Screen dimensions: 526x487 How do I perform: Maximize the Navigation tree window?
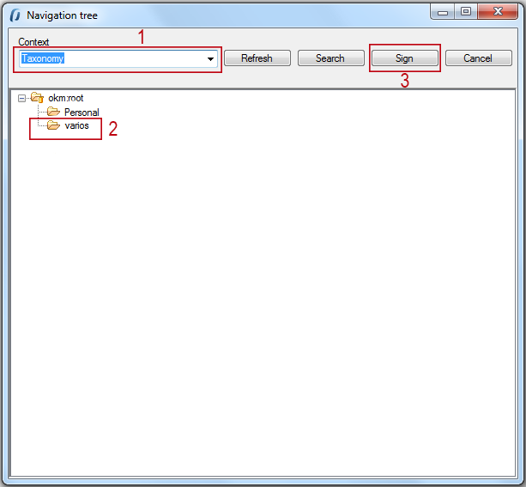(466, 12)
